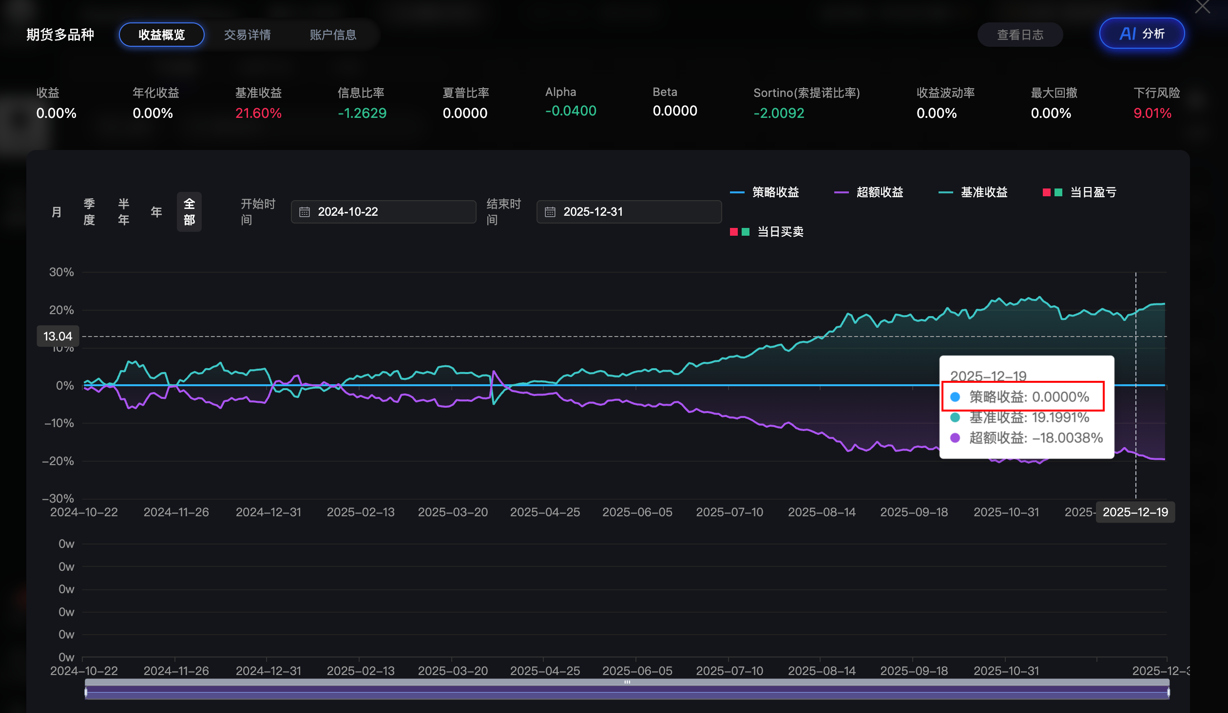Click the start date calendar icon
1228x713 pixels.
click(305, 212)
